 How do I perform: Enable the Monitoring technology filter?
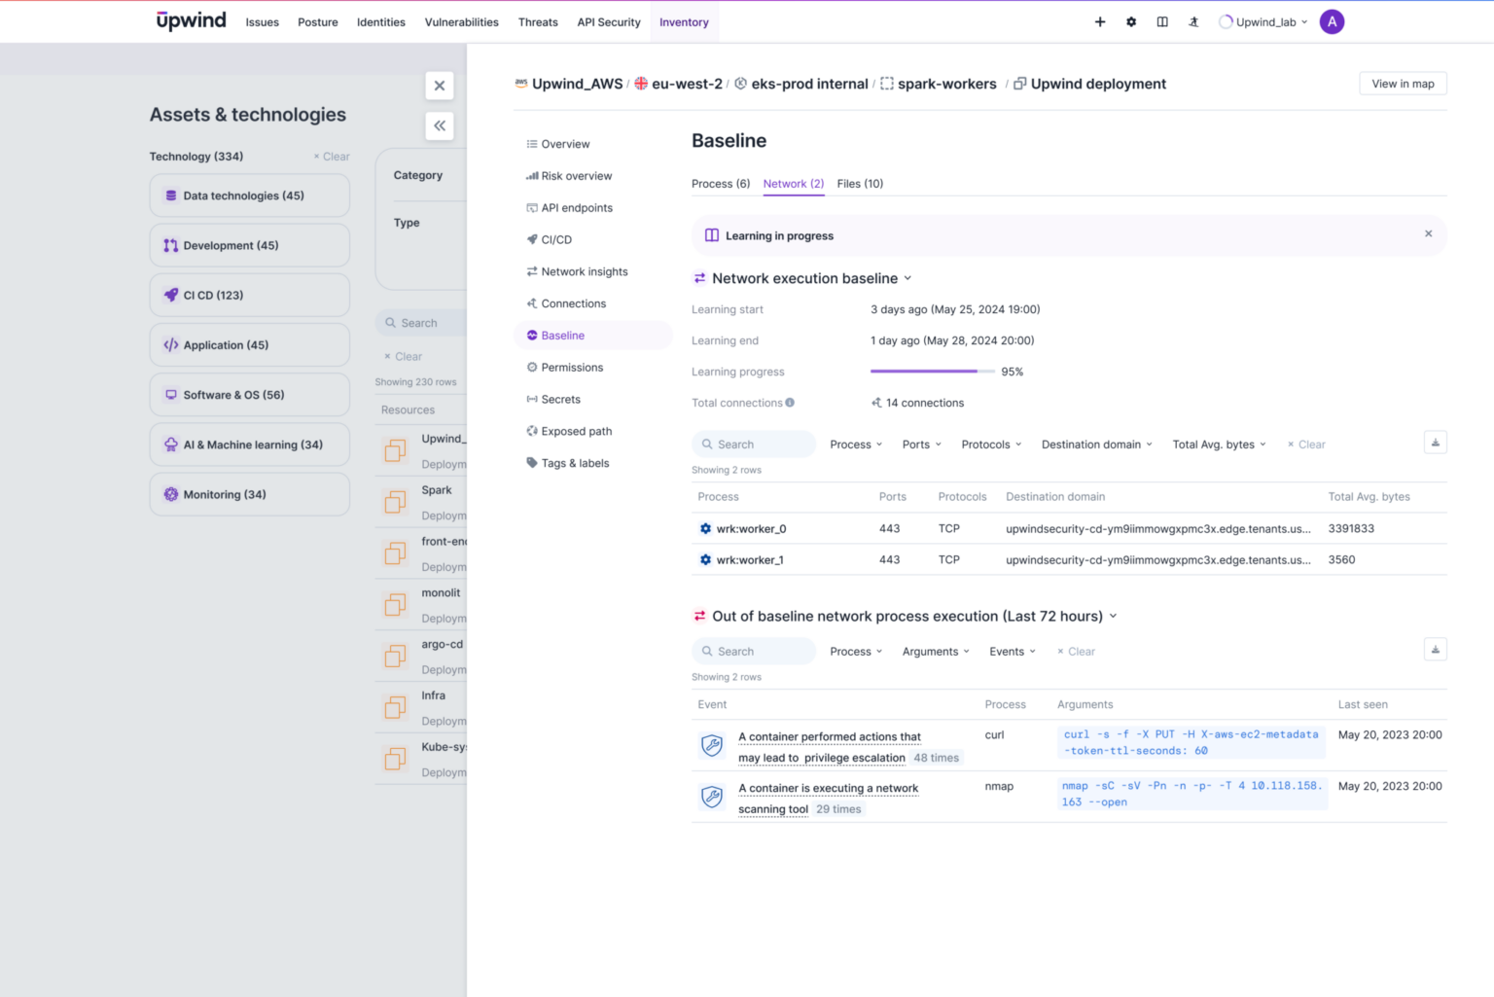[249, 494]
